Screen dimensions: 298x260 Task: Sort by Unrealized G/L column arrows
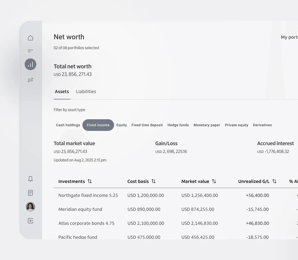pos(274,181)
